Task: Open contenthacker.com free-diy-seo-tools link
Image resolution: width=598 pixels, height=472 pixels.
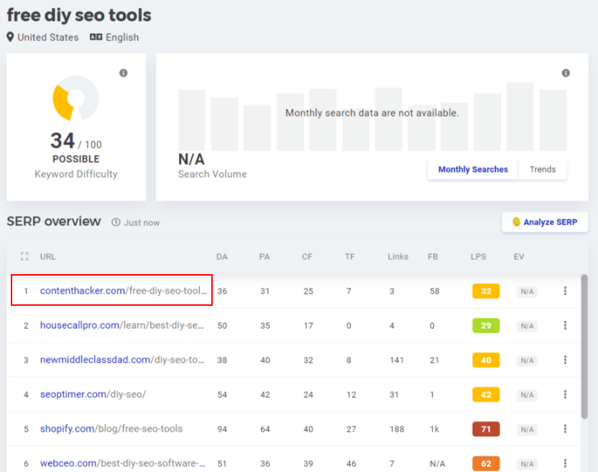Action: pos(123,291)
